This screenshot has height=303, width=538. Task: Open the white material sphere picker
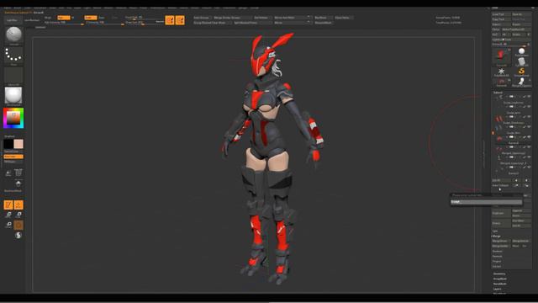[13, 95]
